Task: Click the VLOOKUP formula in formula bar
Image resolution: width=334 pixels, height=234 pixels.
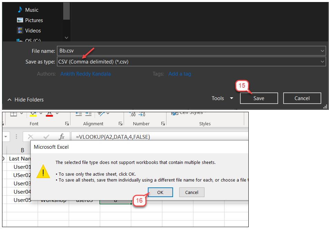Action: pyautogui.click(x=113, y=137)
